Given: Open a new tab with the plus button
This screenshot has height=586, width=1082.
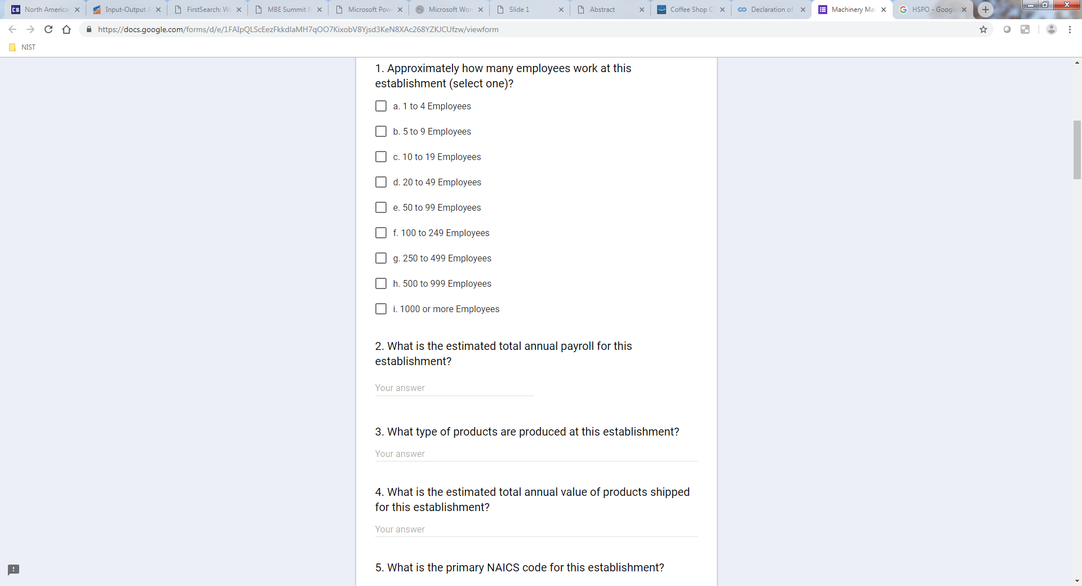Looking at the screenshot, I should (x=985, y=10).
